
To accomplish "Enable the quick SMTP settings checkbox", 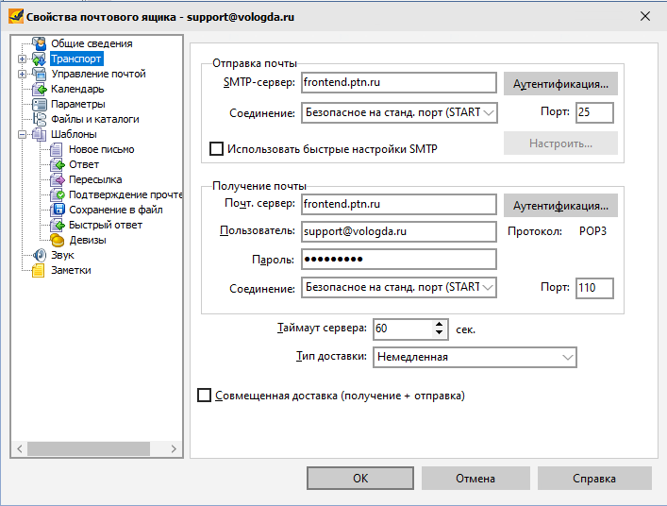I will pyautogui.click(x=216, y=148).
